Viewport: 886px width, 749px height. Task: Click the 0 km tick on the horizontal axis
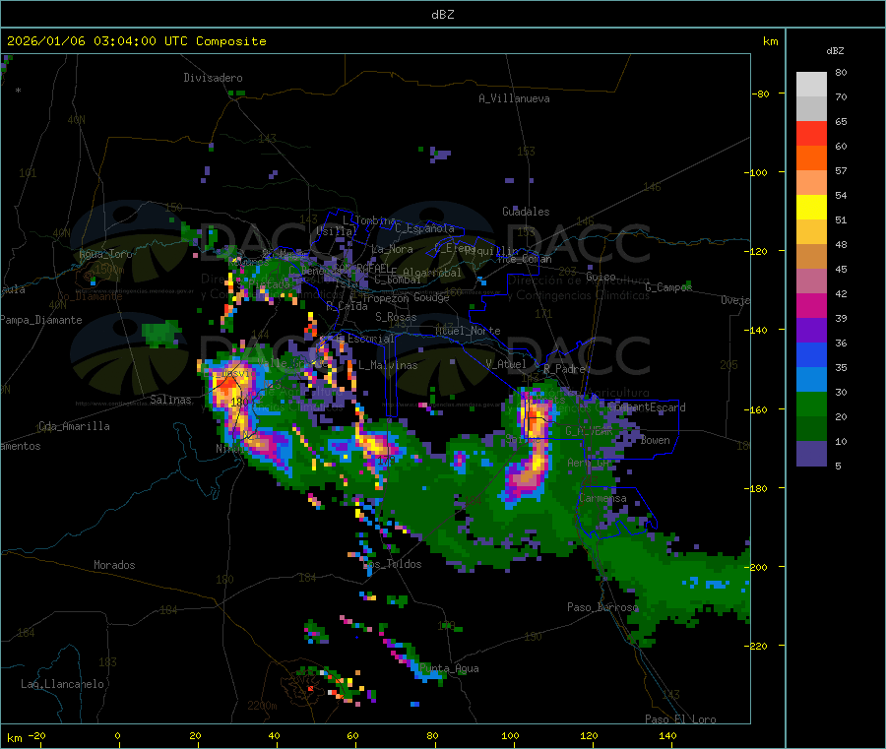(117, 735)
